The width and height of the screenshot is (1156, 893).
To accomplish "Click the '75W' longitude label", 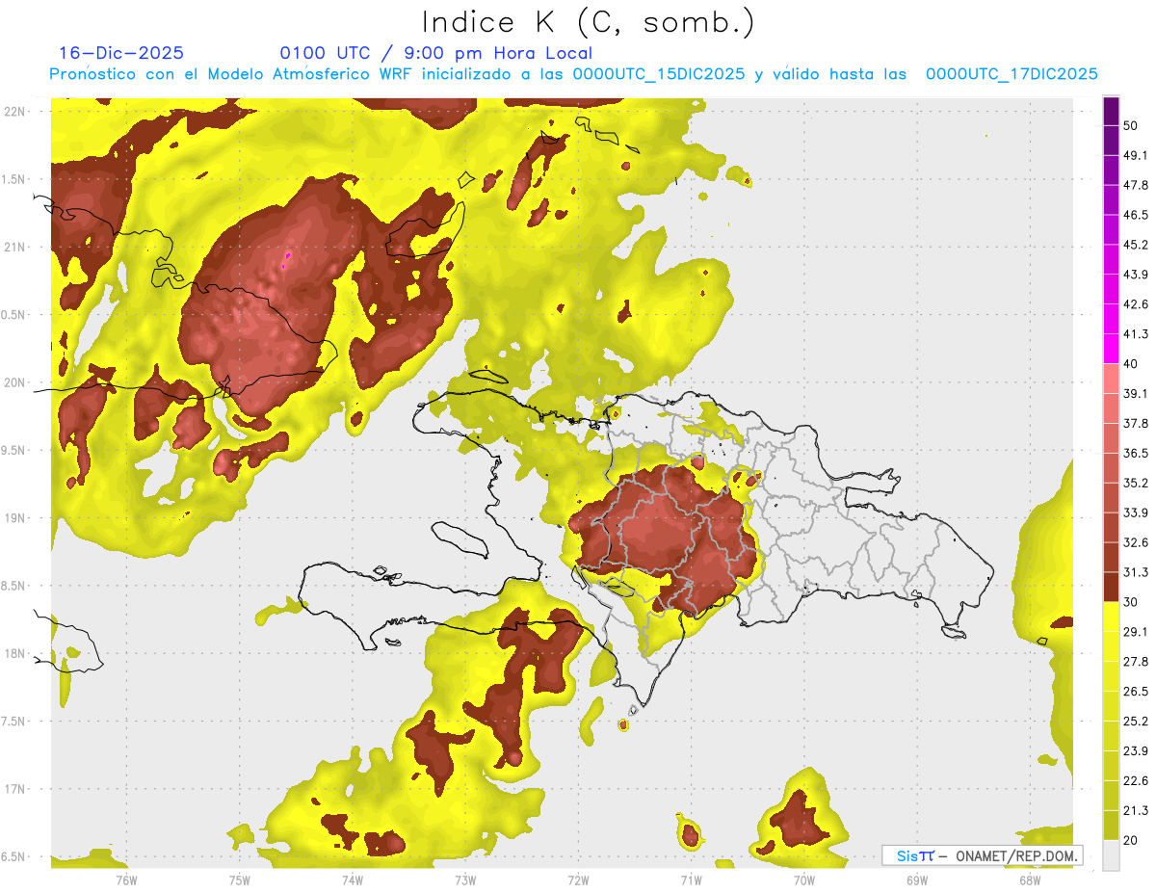I will coord(240,880).
